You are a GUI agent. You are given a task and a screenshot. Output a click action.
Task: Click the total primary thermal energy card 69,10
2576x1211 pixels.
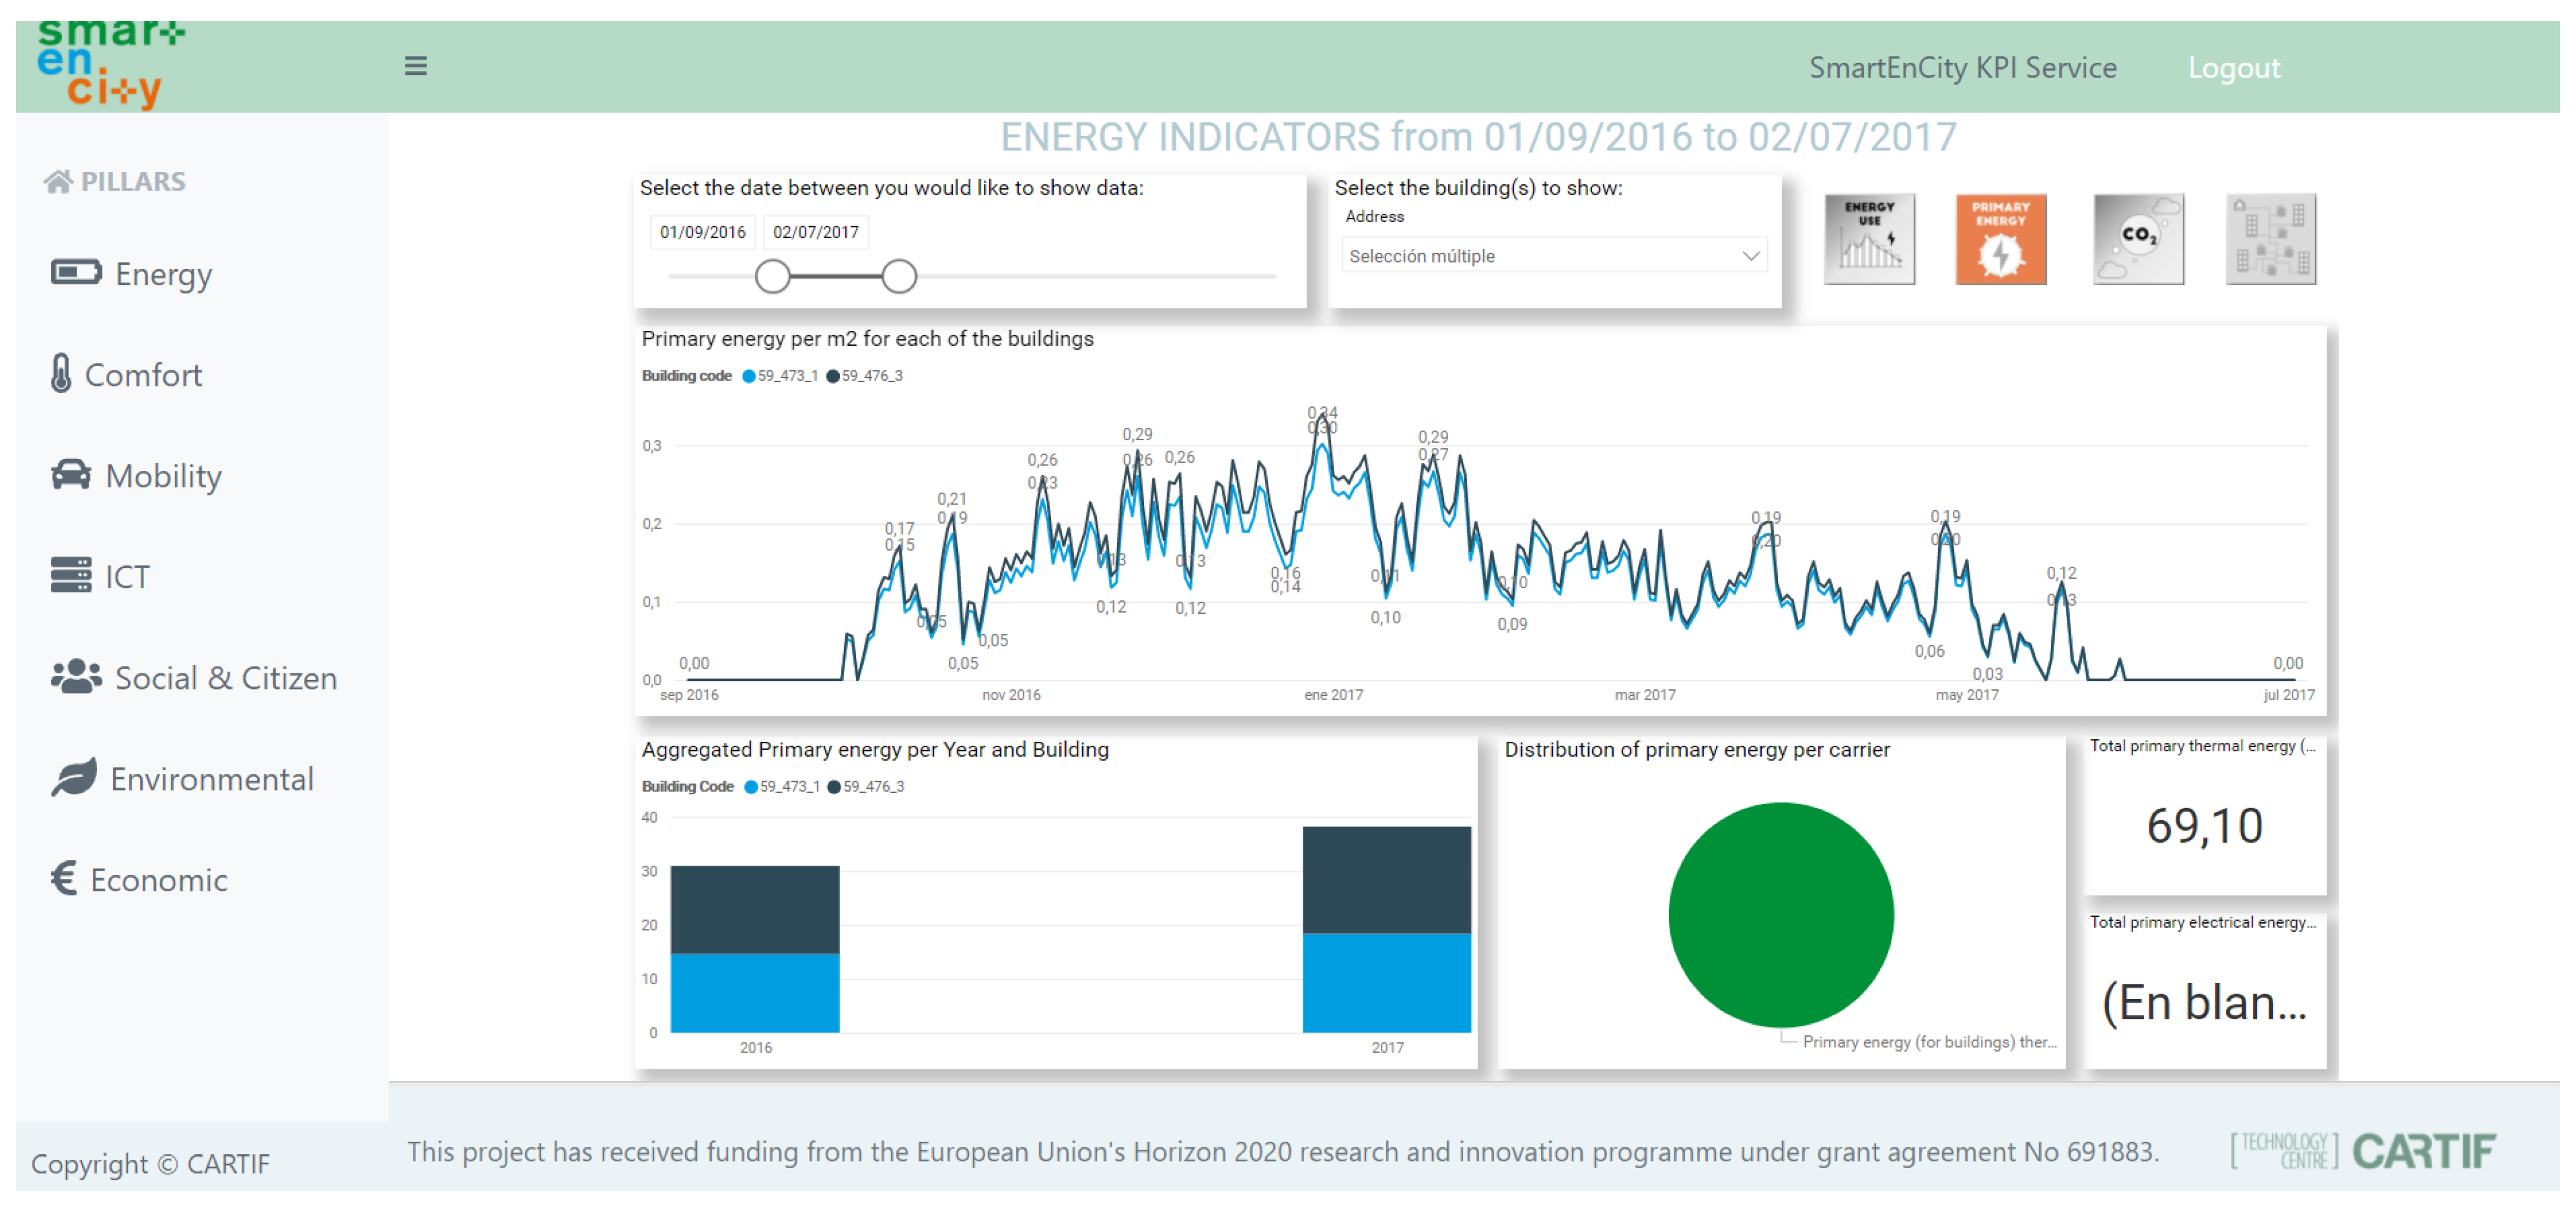click(x=2204, y=816)
